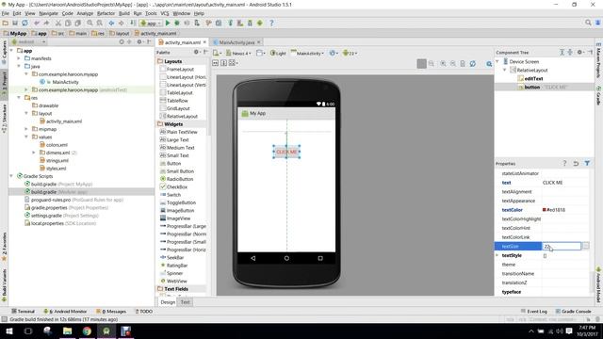Screen dimensions: 603x339
Task: Toggle the textStyle checkbox value
Action: coord(545,255)
